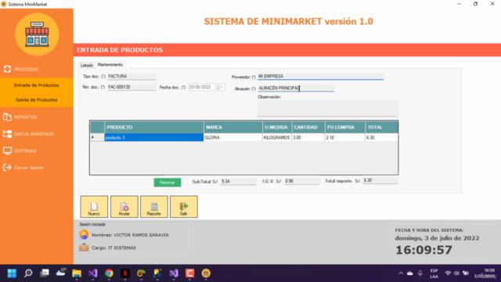501x282 pixels.
Task: Click the user avatar icon beside Nombres
Action: [84, 235]
